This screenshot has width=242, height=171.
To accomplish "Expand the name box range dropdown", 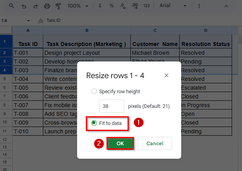I will click(x=29, y=21).
